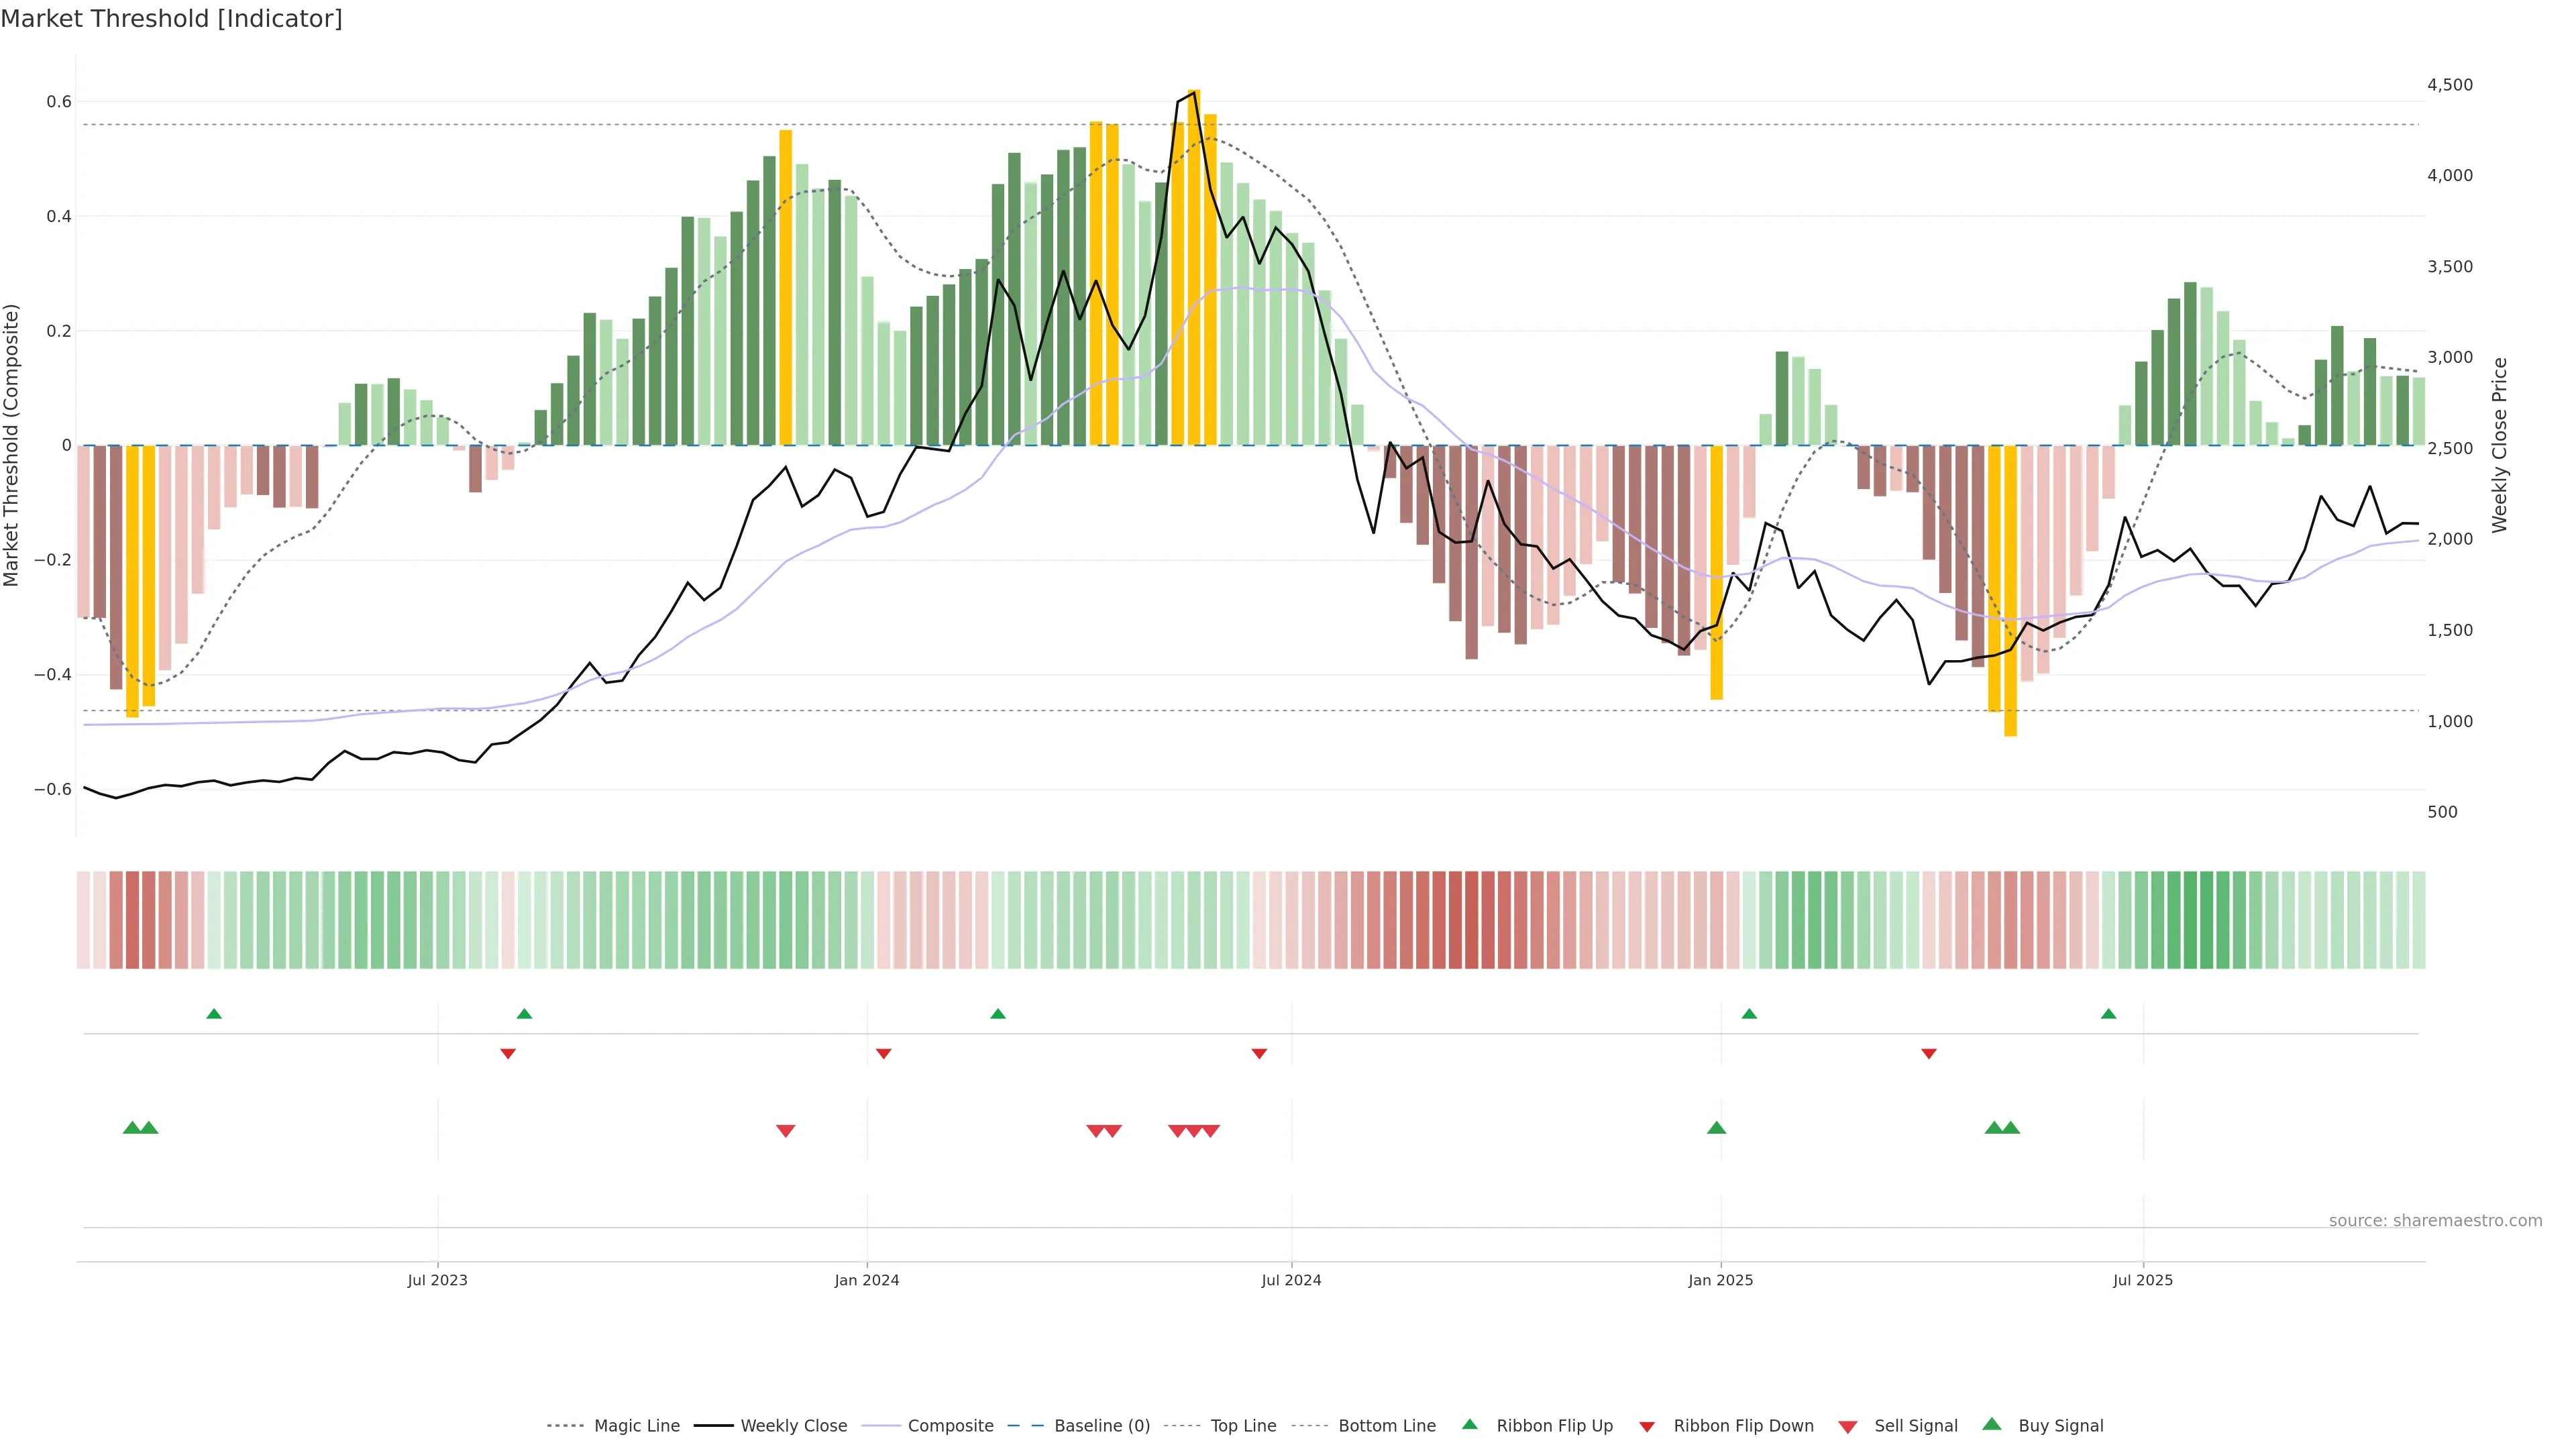Hide the Weekly Close series in the legend
2576x1449 pixels.
pyautogui.click(x=793, y=1426)
